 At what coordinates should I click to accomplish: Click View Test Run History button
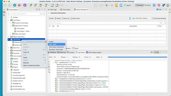tap(139, 18)
